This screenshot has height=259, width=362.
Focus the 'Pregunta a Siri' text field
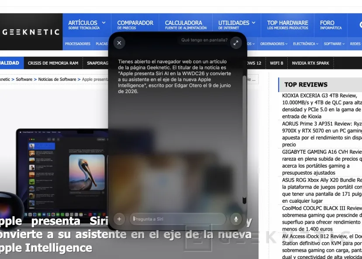(x=177, y=219)
